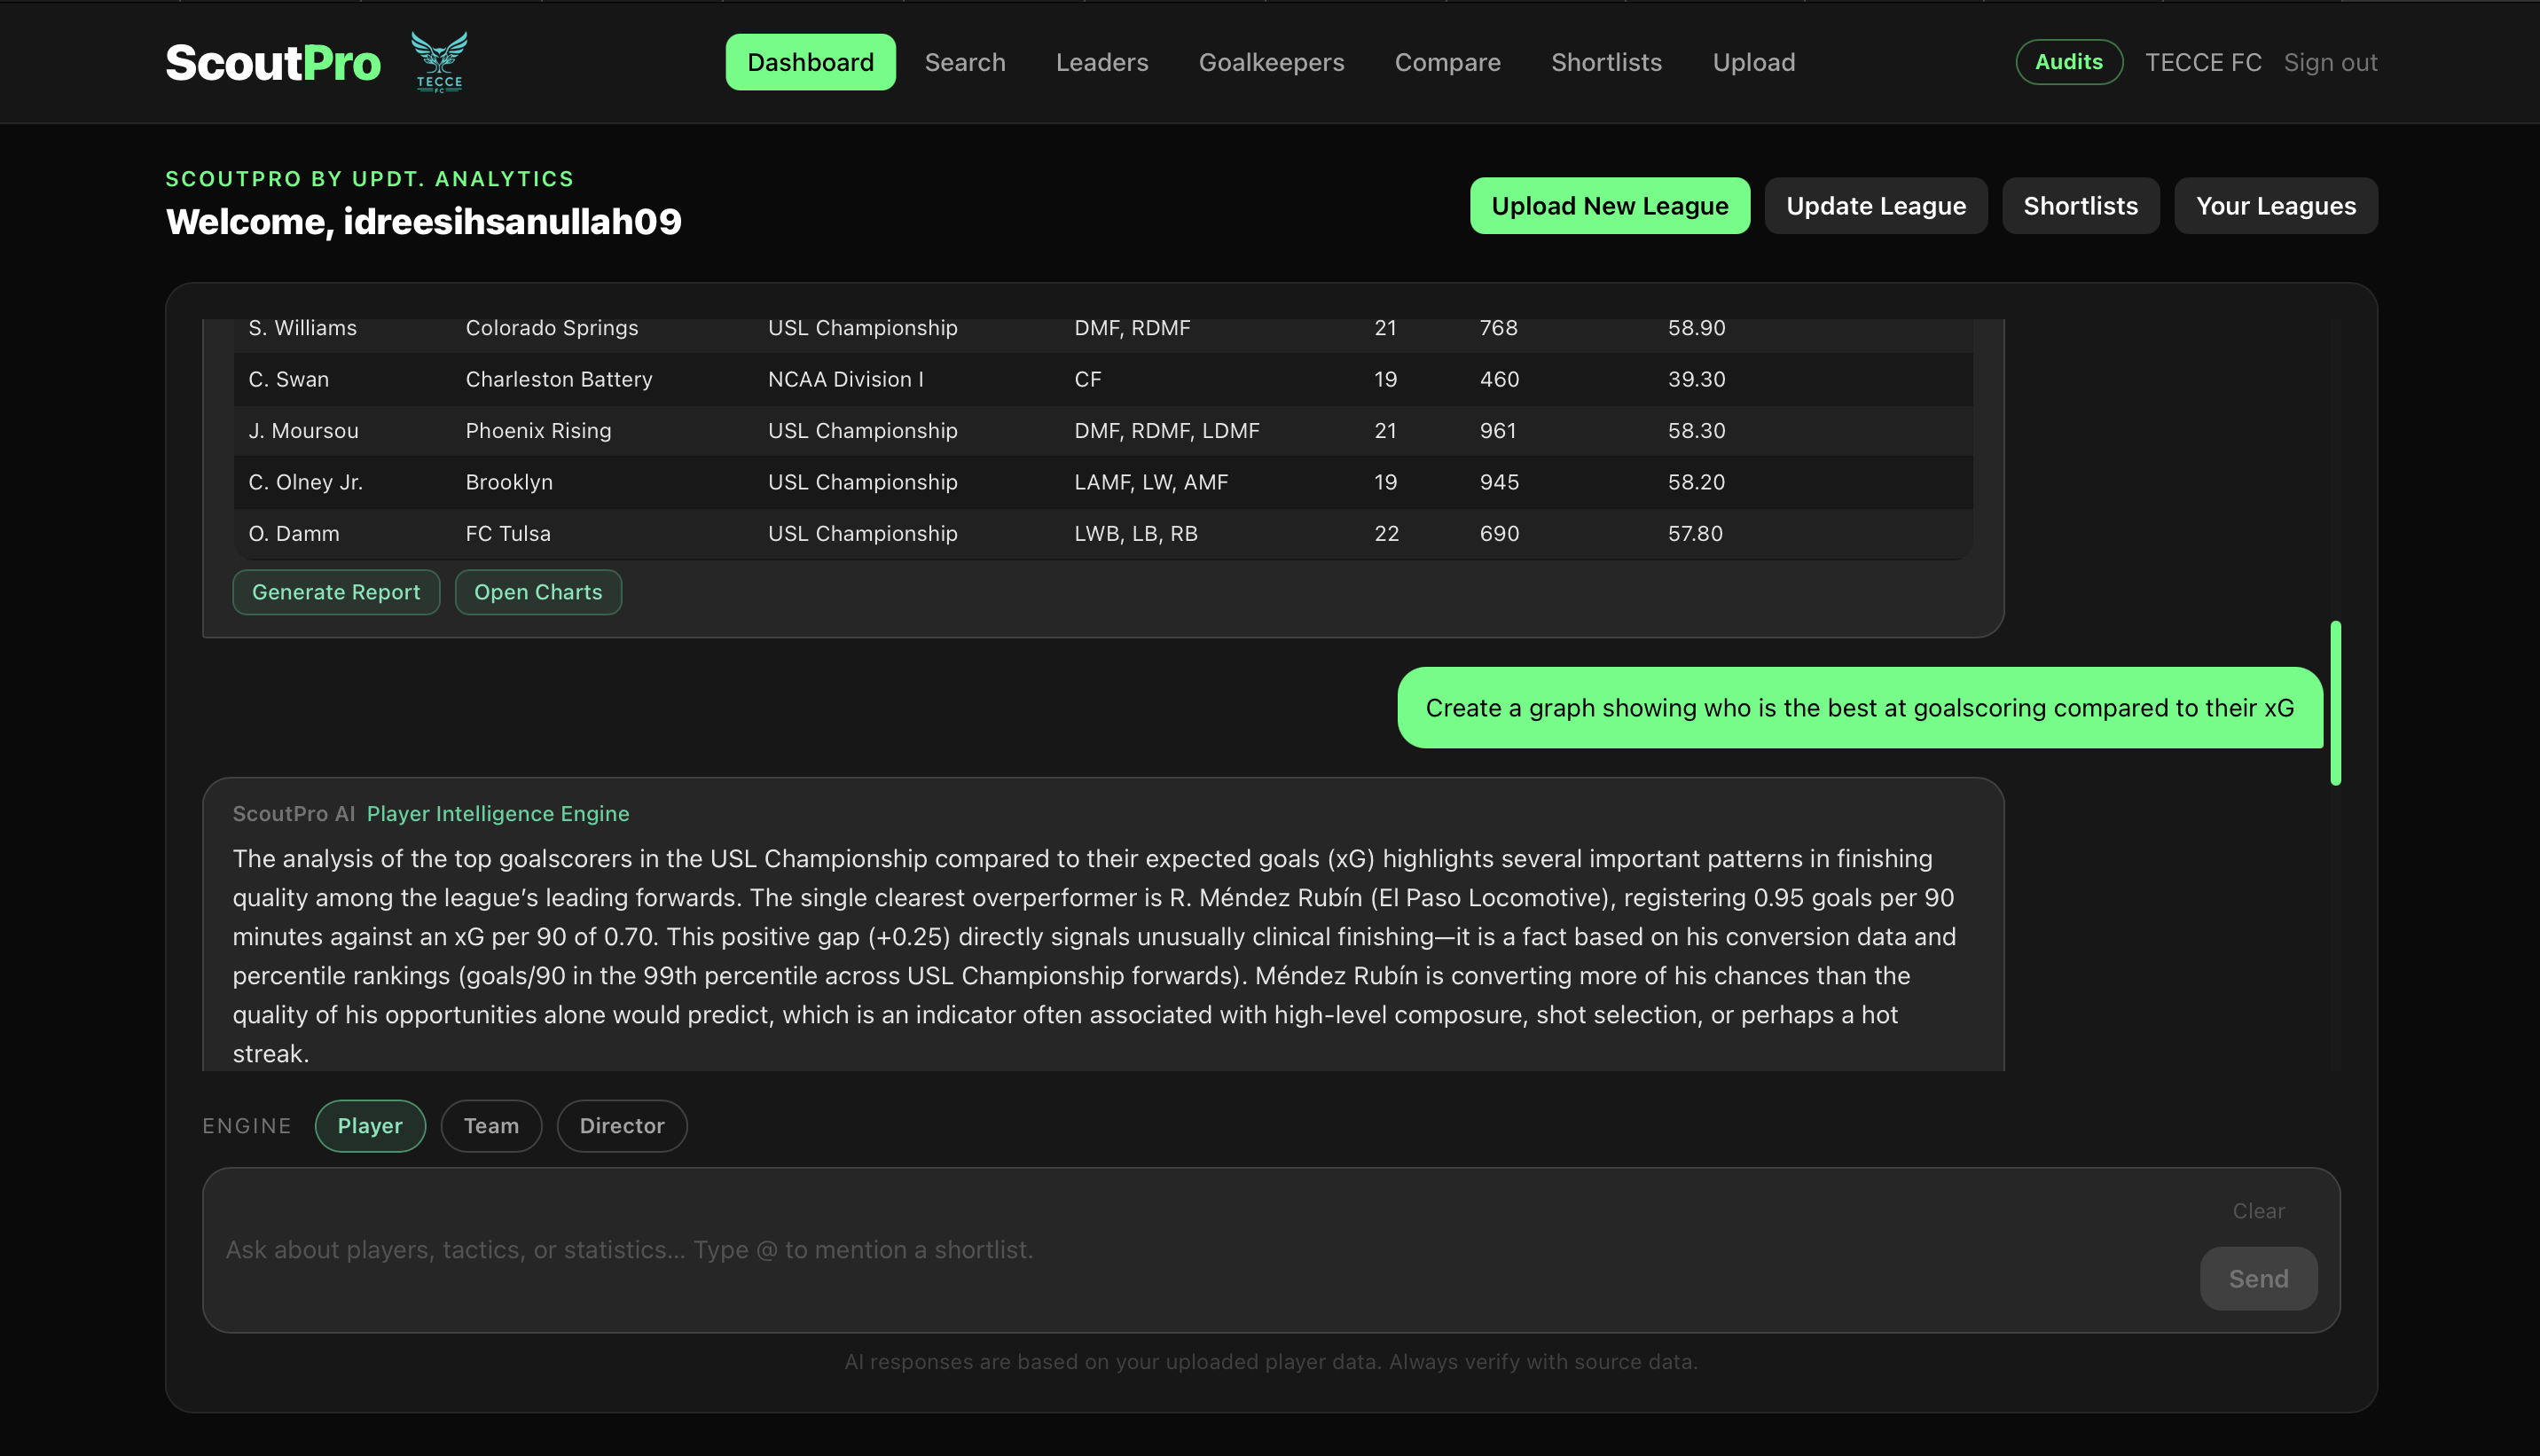Screen dimensions: 2540x1456
Task: Click the 58.90 score value
Action: (x=1696, y=328)
